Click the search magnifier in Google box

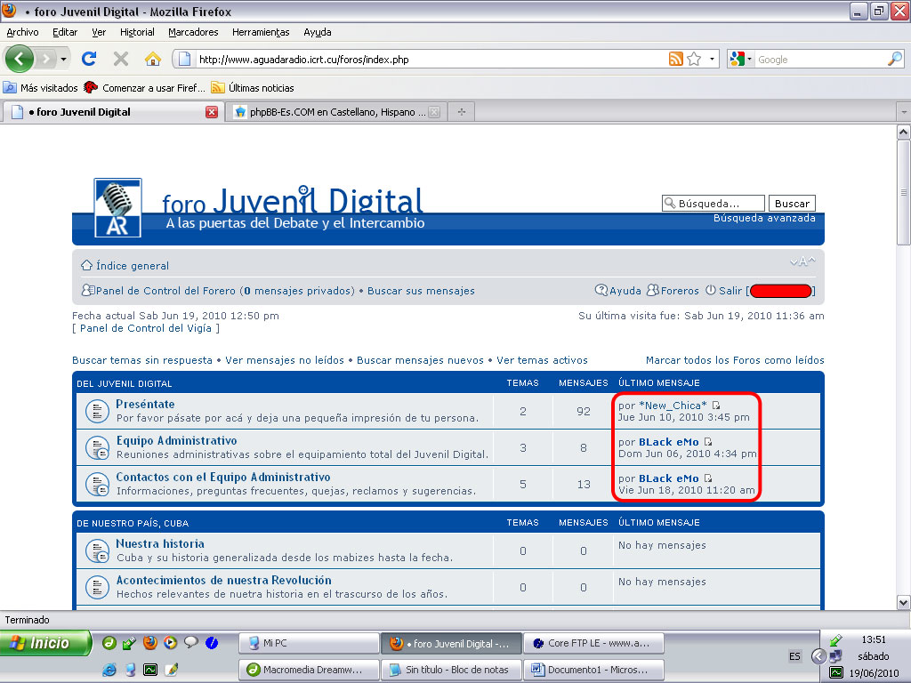[x=894, y=60]
